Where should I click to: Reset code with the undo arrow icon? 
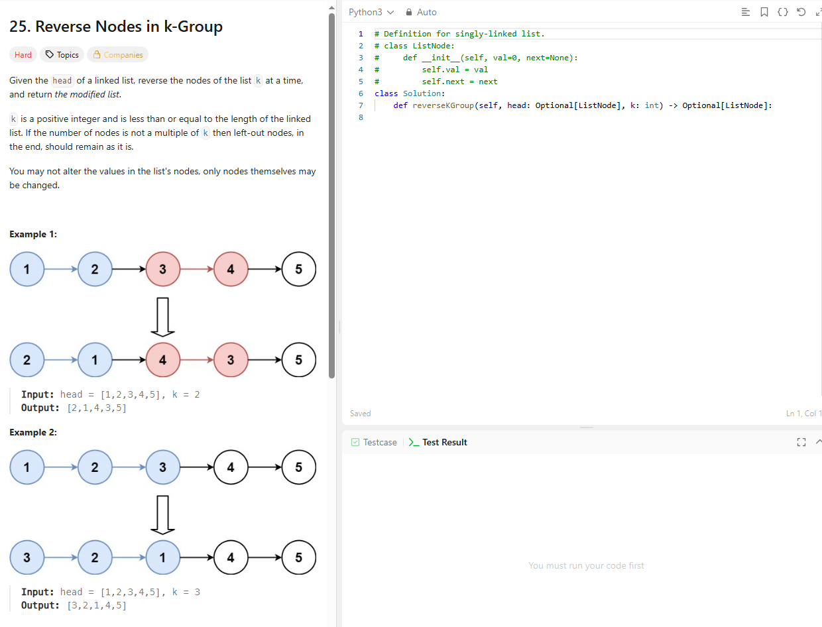801,12
